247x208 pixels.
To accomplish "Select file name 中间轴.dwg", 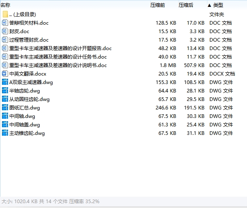I will (x=22, y=116).
